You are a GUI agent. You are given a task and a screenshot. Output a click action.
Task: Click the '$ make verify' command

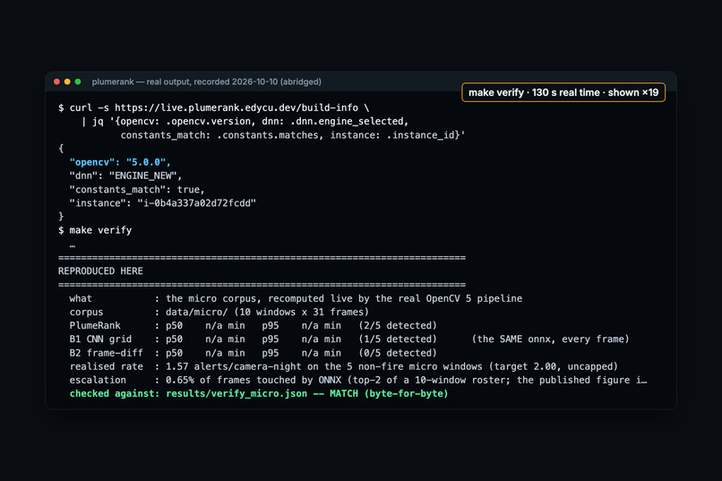(x=95, y=230)
